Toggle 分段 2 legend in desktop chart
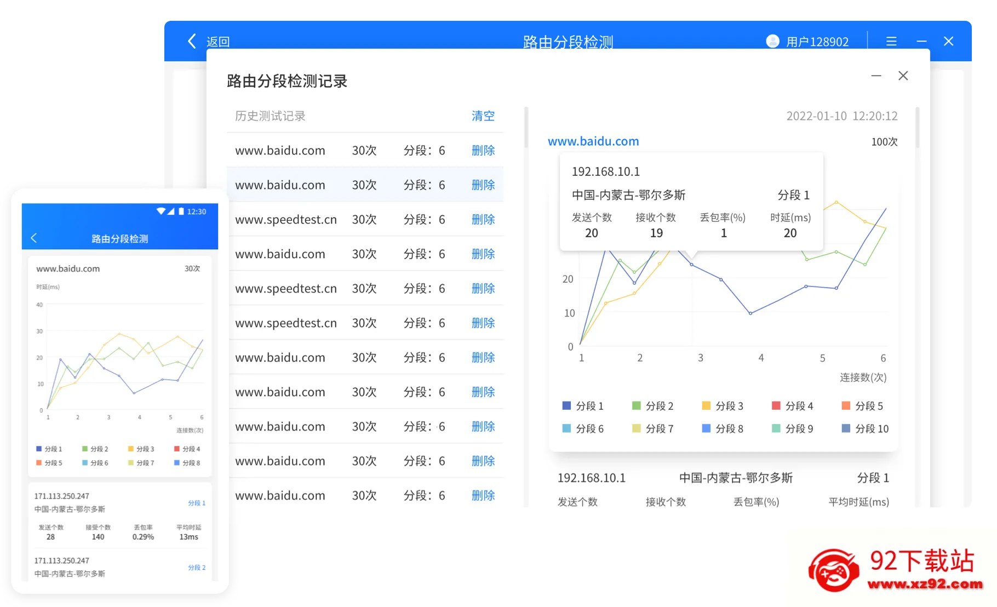 pyautogui.click(x=653, y=406)
